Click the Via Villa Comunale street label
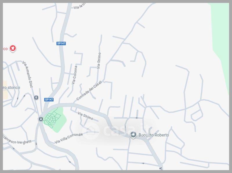232x173 pixels. coord(69,138)
